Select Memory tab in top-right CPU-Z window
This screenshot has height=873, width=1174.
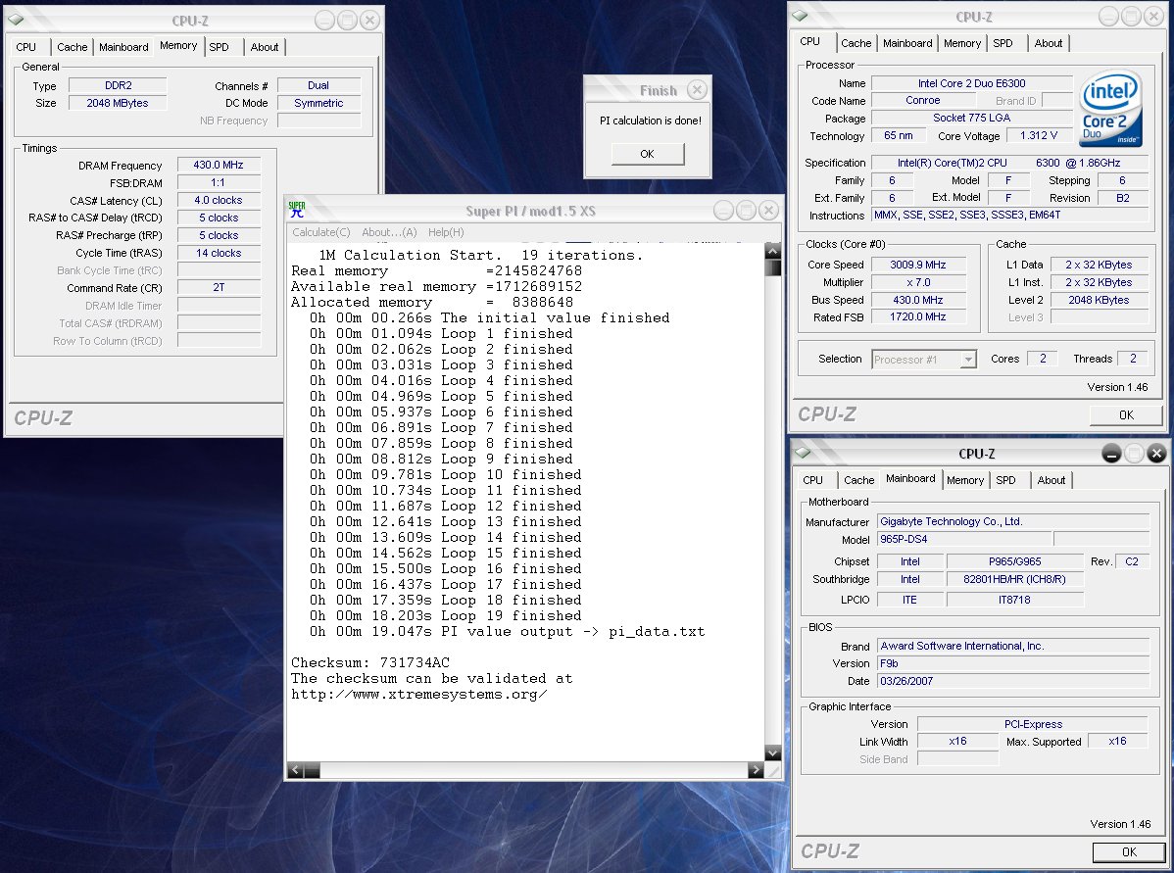pyautogui.click(x=962, y=43)
